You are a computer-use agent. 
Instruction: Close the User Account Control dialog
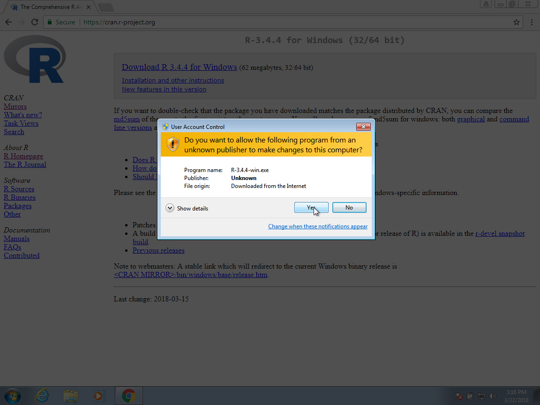[363, 127]
